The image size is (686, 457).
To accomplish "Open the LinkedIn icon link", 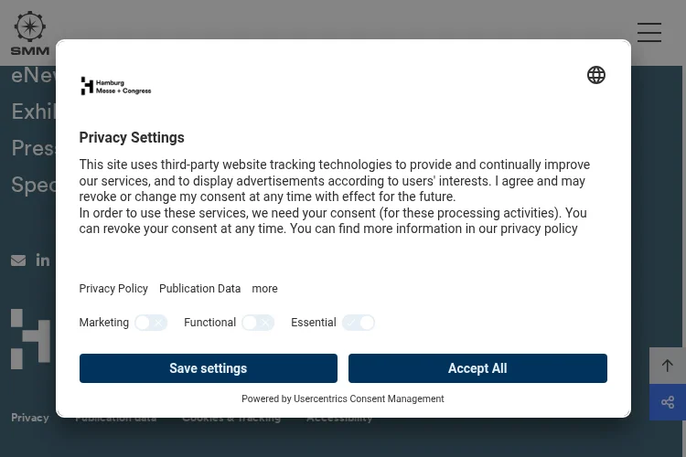I will point(42,260).
